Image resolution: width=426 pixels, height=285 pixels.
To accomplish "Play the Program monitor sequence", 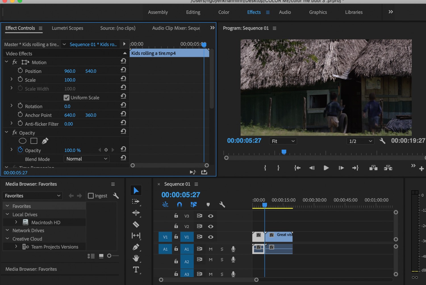I will pyautogui.click(x=326, y=168).
